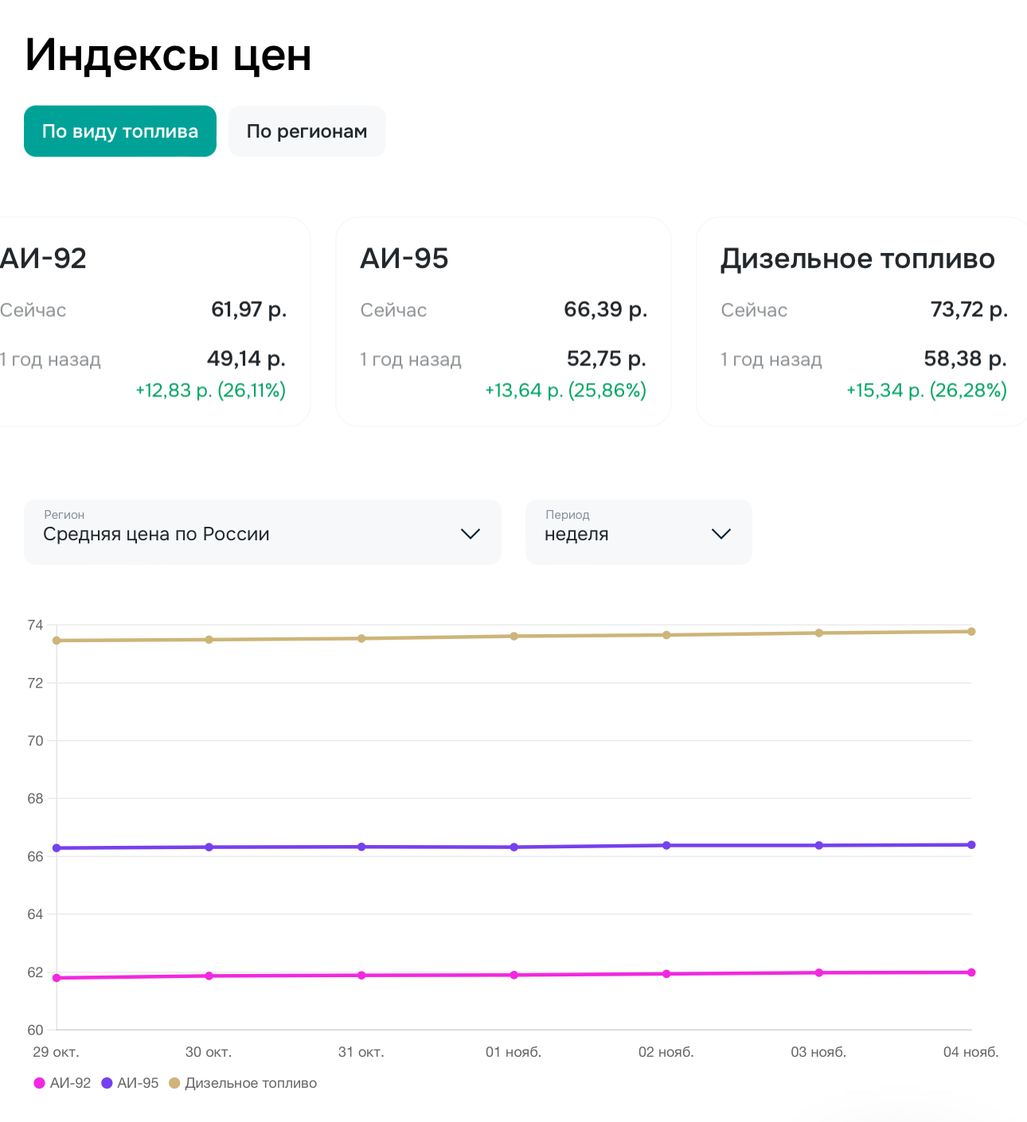
Task: Click the tan diesel legend dot
Action: point(174,1083)
